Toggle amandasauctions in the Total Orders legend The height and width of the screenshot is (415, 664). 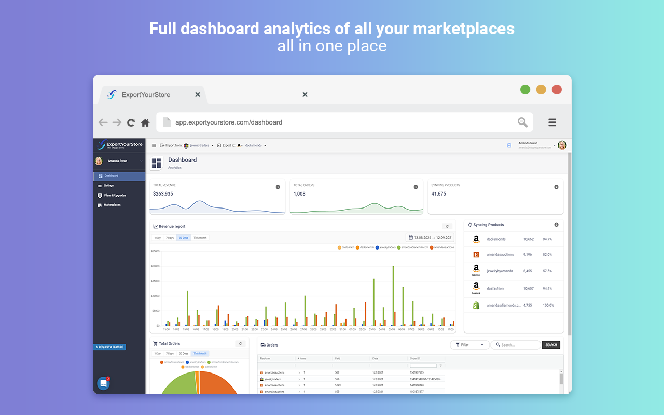tap(172, 362)
